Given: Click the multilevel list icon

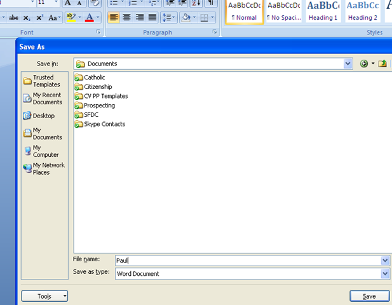Looking at the screenshot, I should click(153, 3).
